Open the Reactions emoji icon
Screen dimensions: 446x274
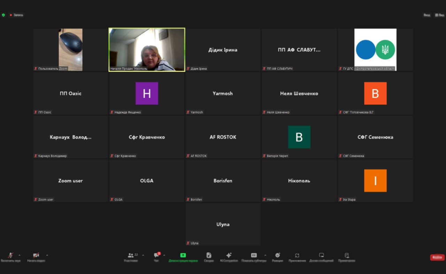point(278,256)
